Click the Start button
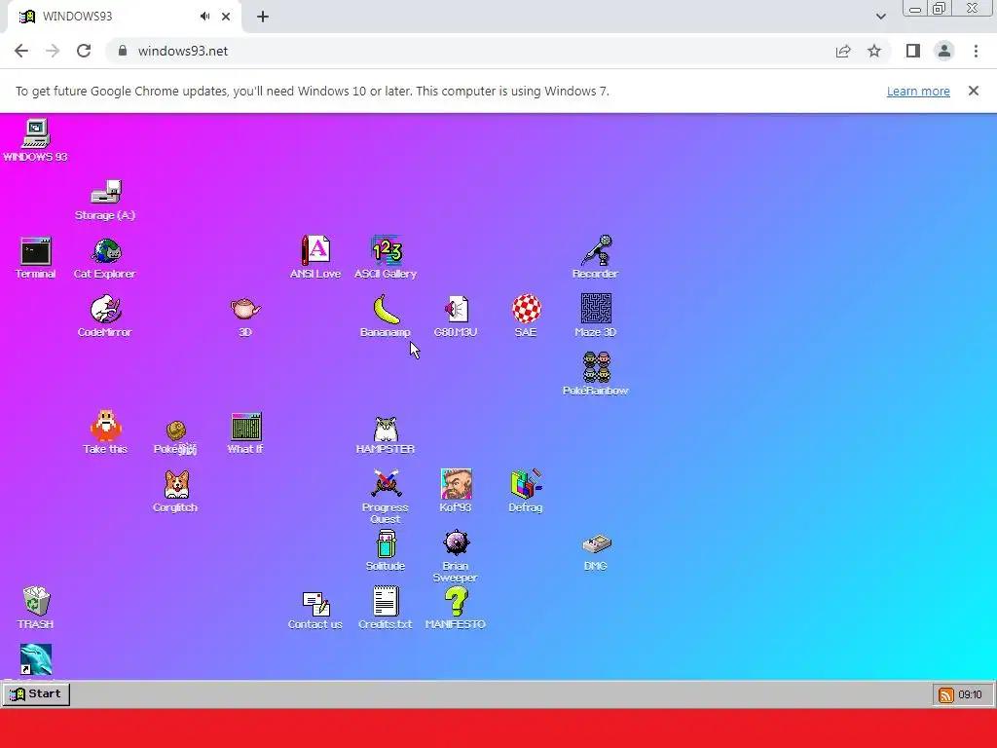Image resolution: width=997 pixels, height=748 pixels. point(36,693)
